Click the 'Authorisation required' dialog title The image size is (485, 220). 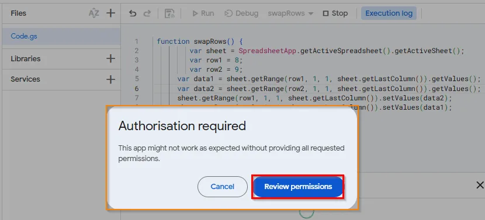point(182,126)
